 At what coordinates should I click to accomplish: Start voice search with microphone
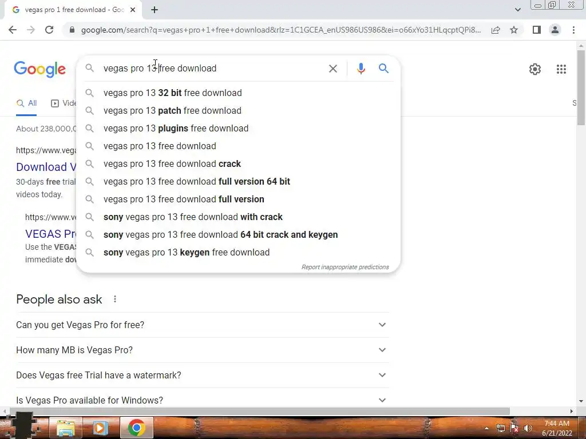click(361, 69)
